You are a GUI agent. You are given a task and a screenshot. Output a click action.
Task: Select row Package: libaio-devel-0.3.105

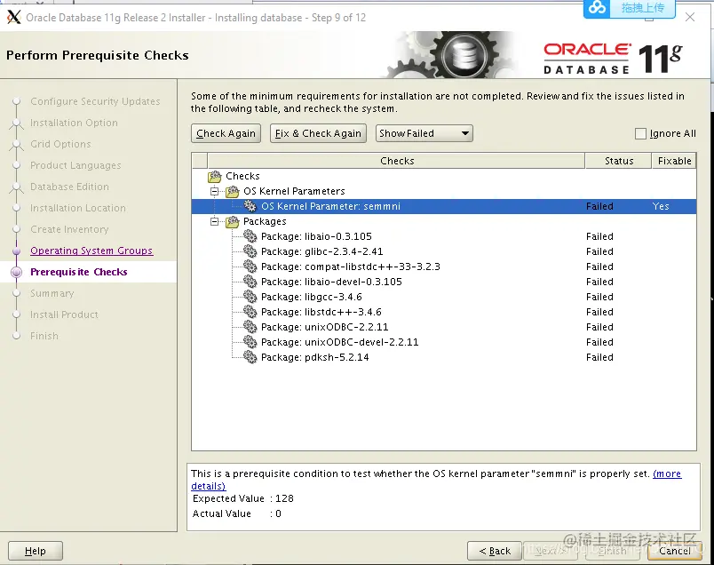pyautogui.click(x=444, y=282)
